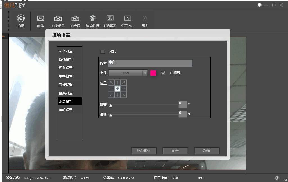Screen dimensions: 288x182
Task: Cancel the dialog with 取消 button
Action: coord(207,151)
